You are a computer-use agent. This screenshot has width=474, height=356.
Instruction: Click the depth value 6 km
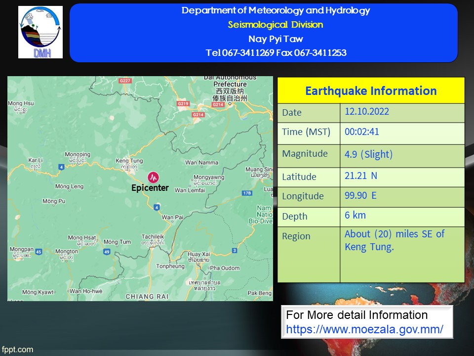tap(355, 215)
